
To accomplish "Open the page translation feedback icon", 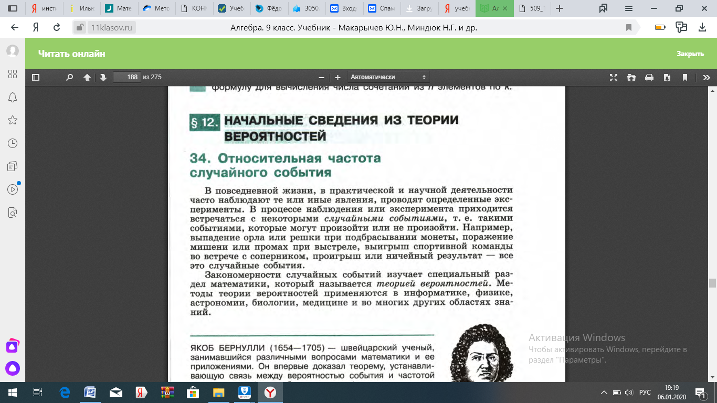I will pyautogui.click(x=682, y=28).
